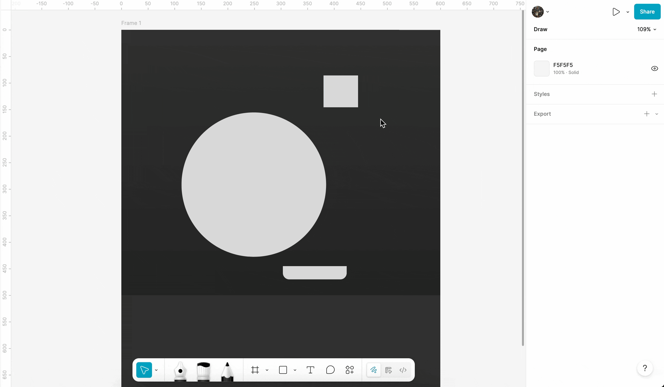This screenshot has height=387, width=664.
Task: Pick the Pencil tool
Action: click(x=227, y=370)
